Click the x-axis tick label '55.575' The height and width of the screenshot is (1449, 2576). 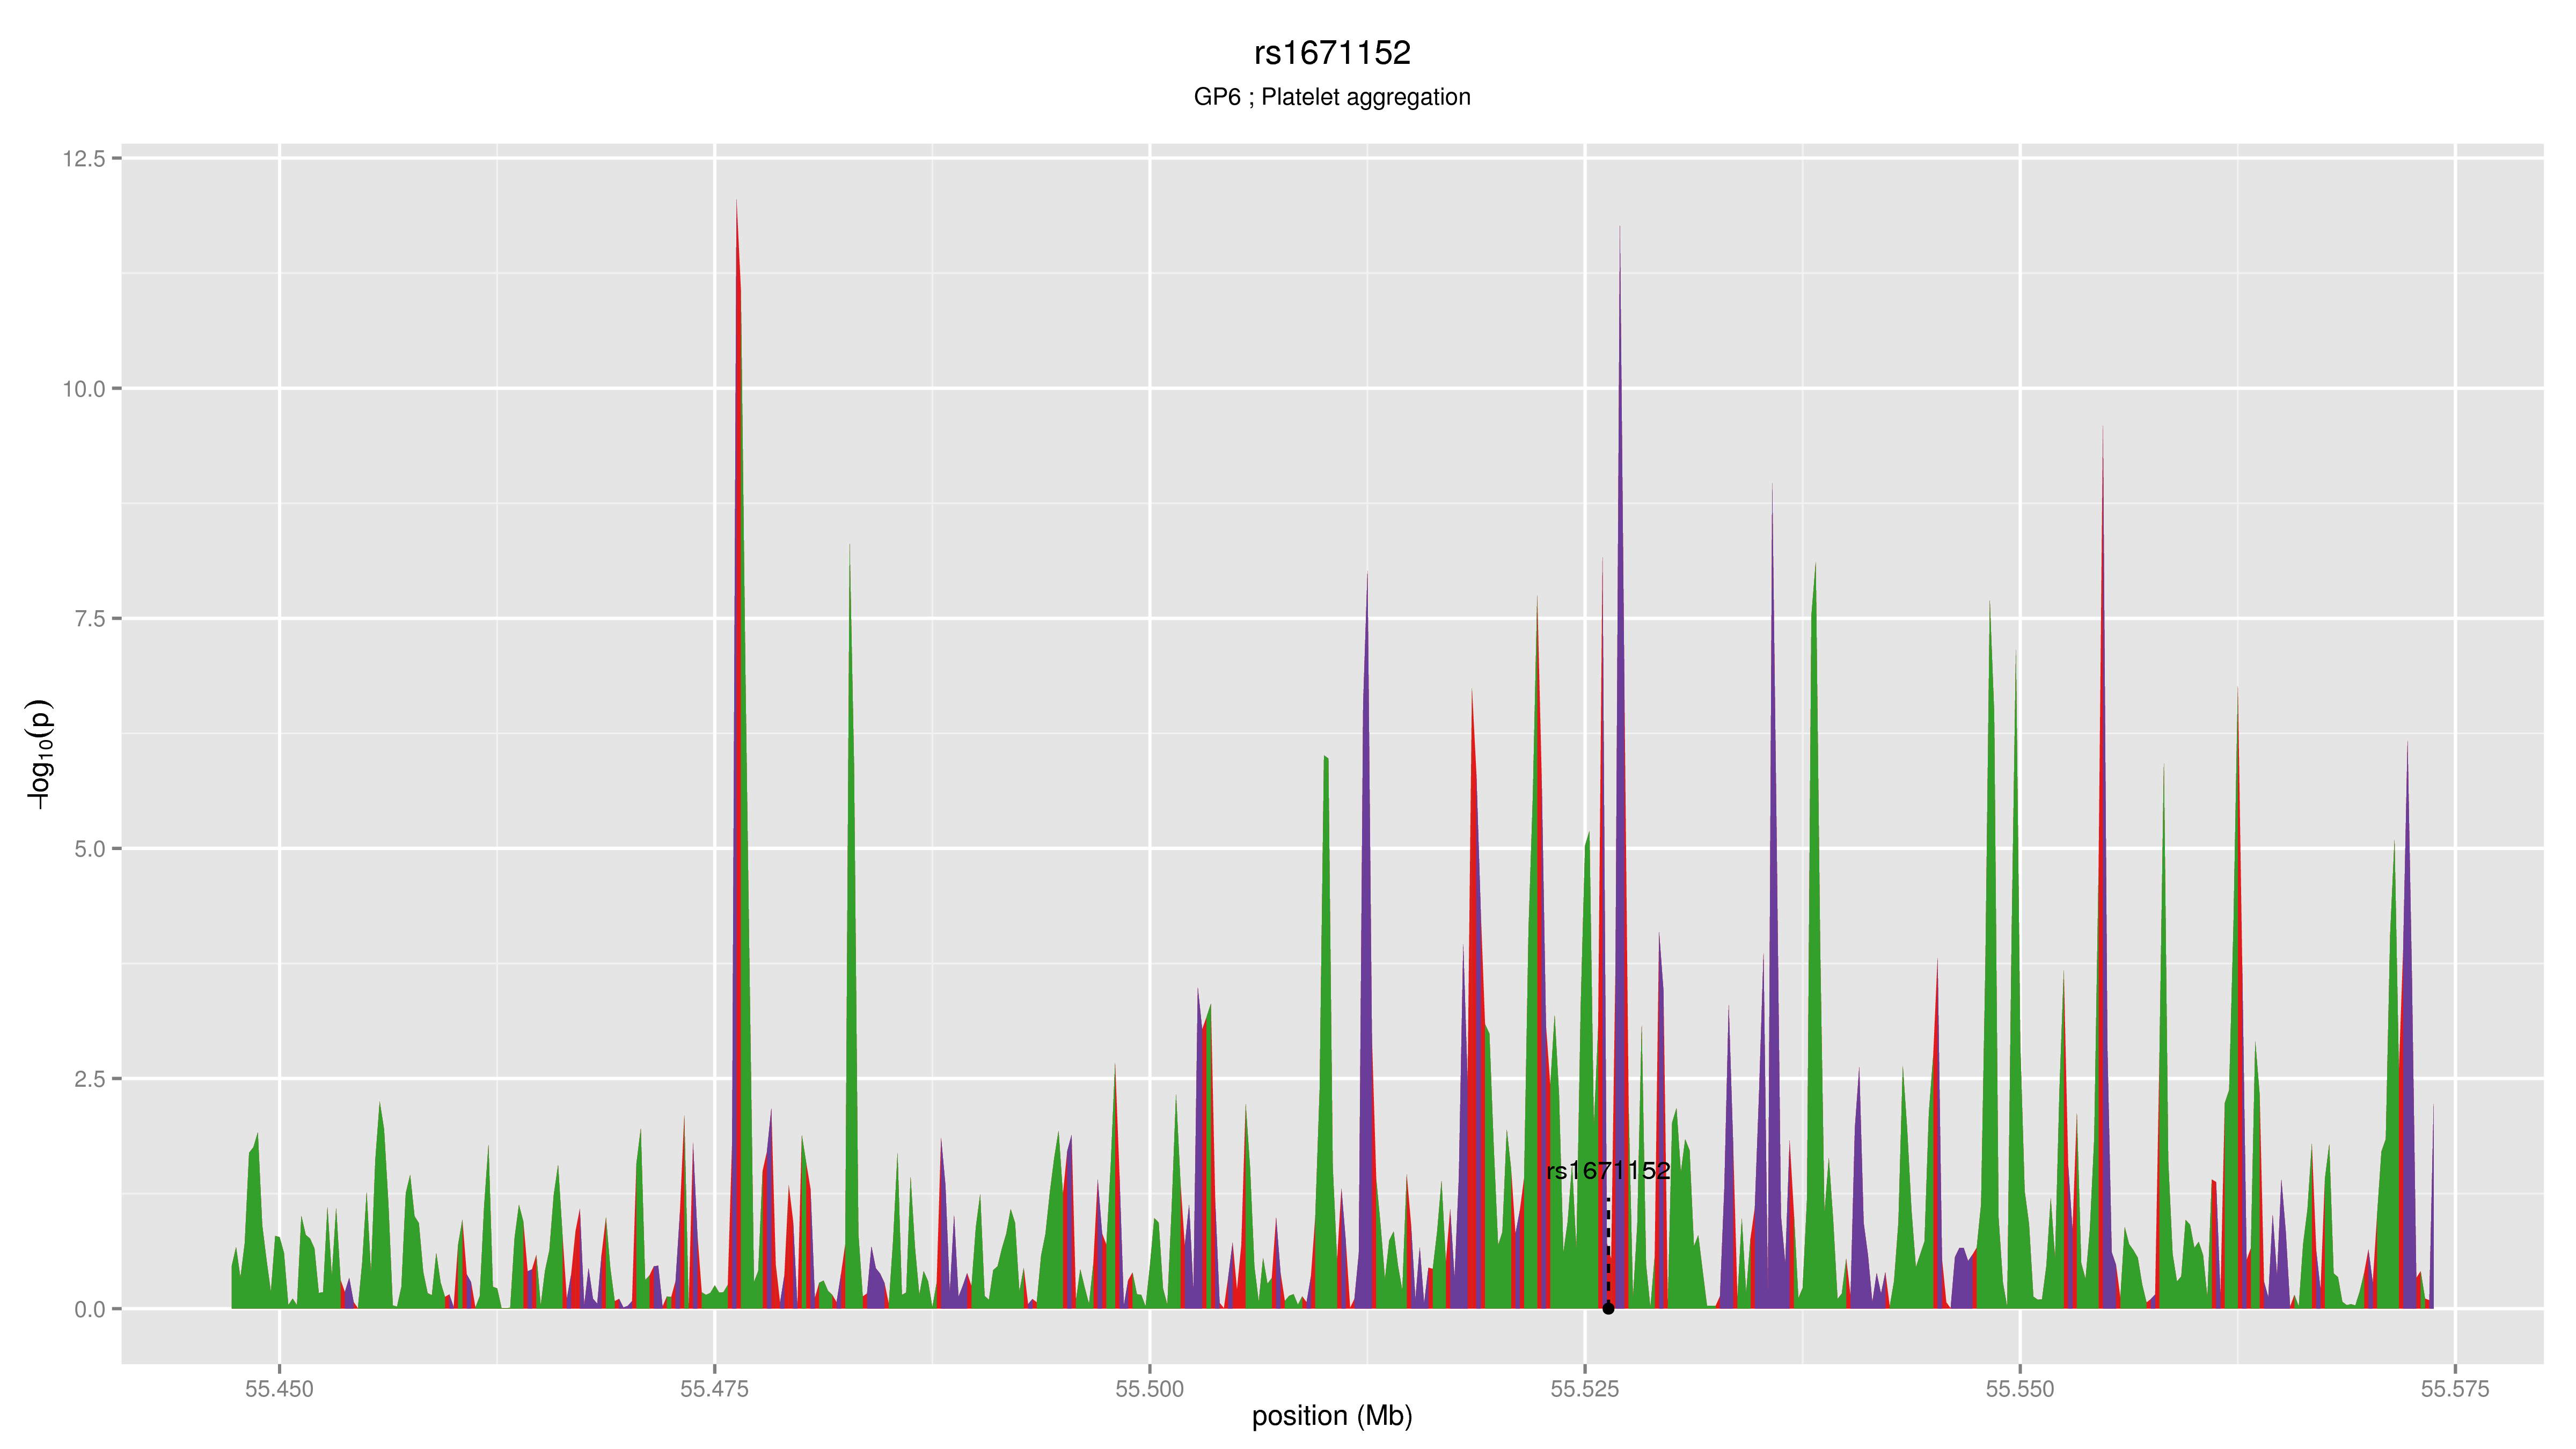pyautogui.click(x=2455, y=1389)
